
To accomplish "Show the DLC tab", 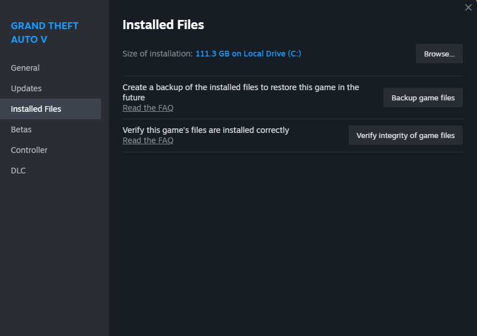I will coord(18,171).
